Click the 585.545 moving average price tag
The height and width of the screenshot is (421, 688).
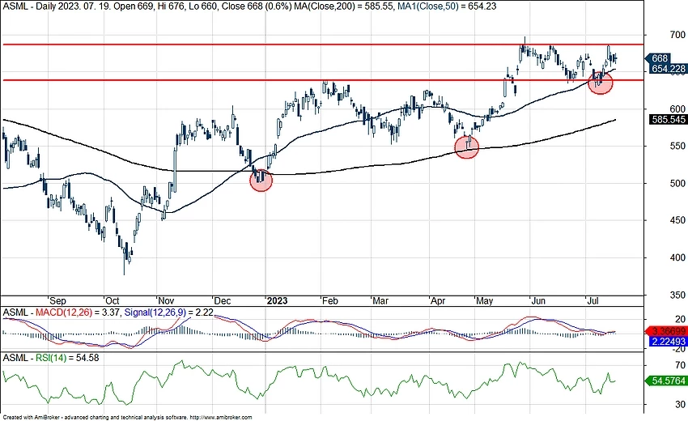pos(667,119)
